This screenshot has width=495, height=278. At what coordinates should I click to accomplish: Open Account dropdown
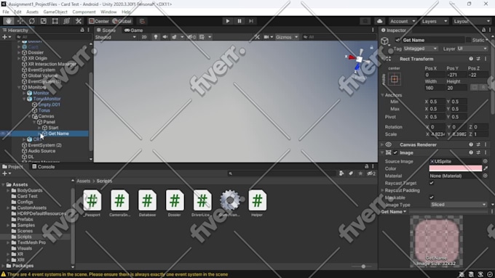(403, 21)
